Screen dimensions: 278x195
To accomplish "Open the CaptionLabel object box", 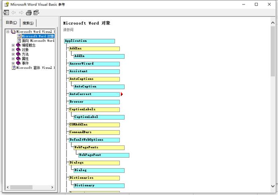I will pyautogui.click(x=99, y=117).
